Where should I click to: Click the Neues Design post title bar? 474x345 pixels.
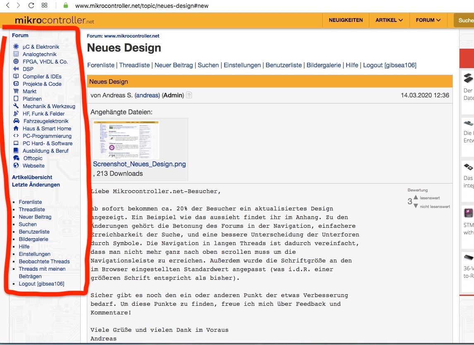270,81
